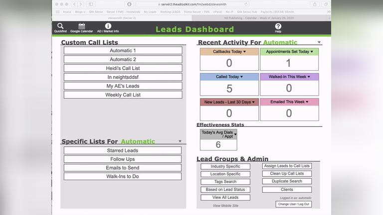Click Assign Leads to Call Lists
This screenshot has width=383, height=215.
[x=287, y=166]
